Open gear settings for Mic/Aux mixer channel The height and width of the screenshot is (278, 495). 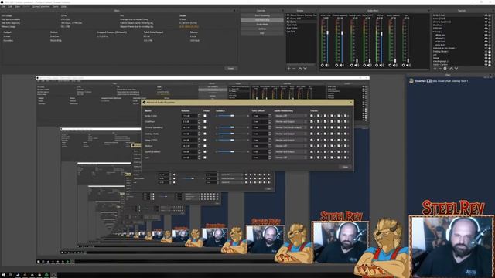point(377,65)
